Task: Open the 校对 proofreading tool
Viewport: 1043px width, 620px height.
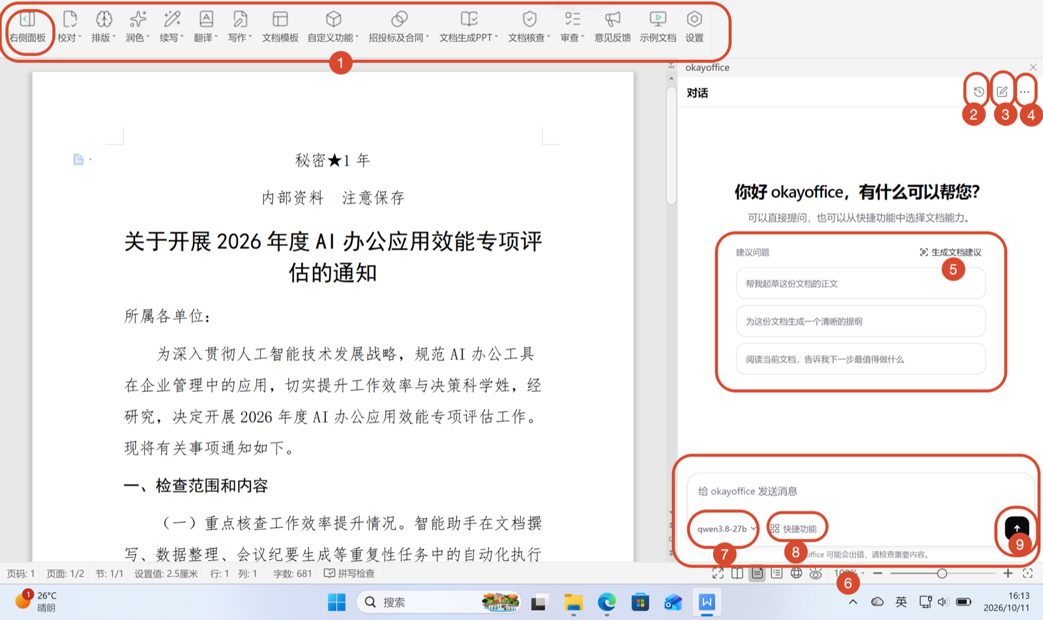Action: click(x=70, y=28)
